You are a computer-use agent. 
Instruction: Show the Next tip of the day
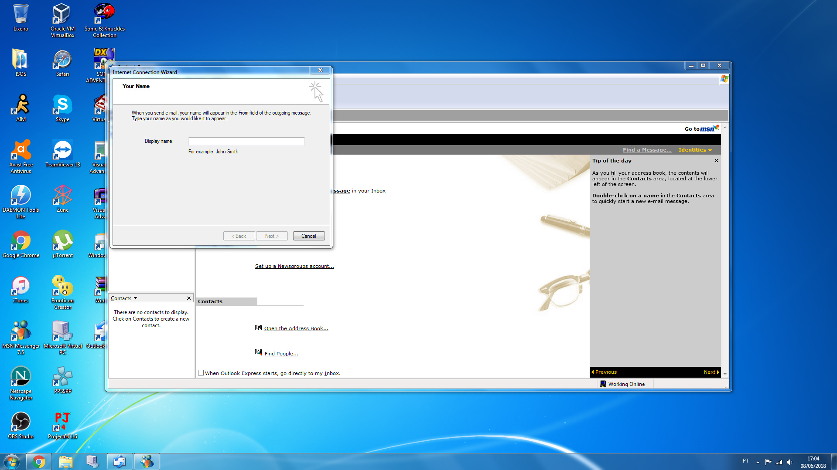click(711, 372)
